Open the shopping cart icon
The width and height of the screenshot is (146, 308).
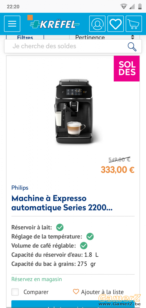(x=134, y=24)
